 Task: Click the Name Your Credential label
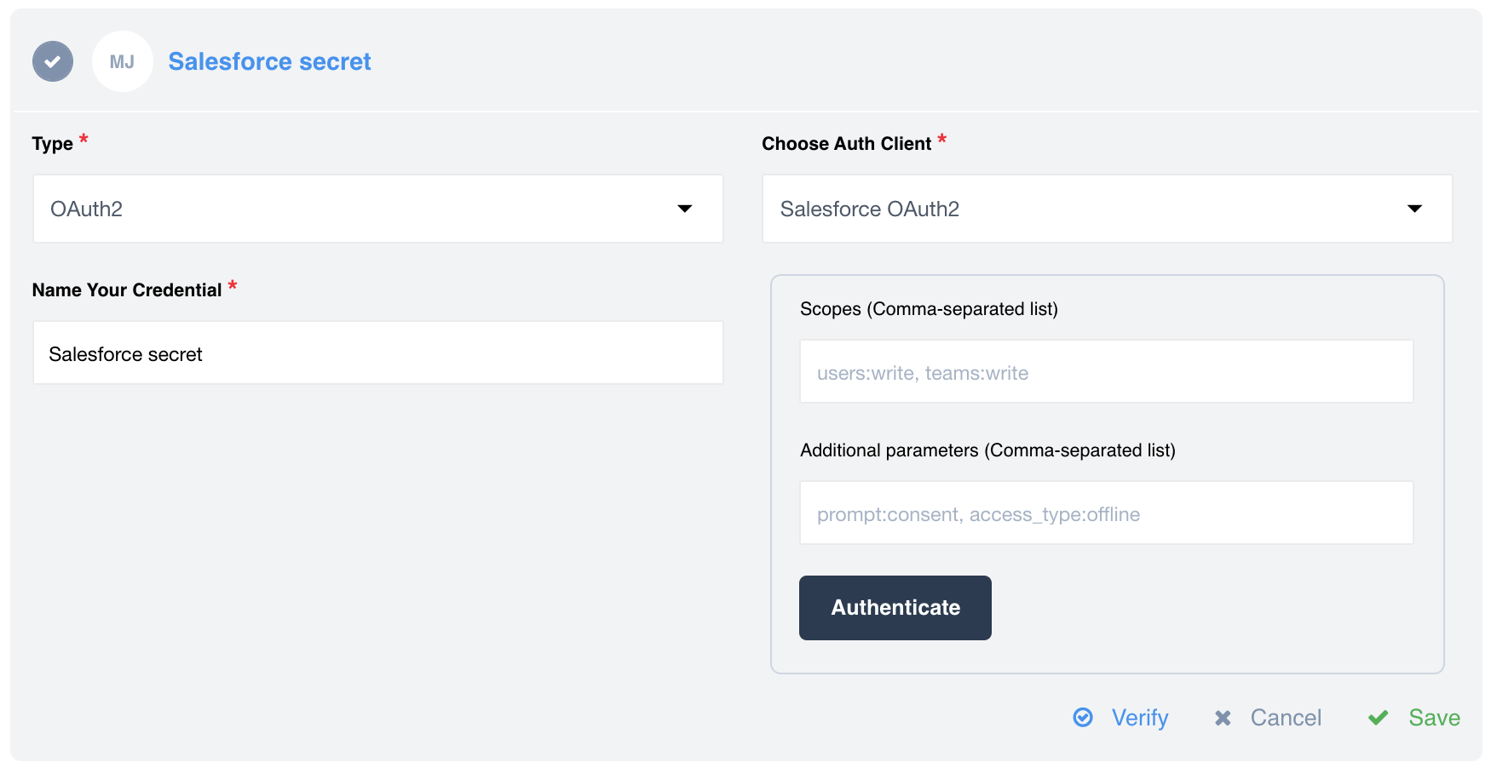[127, 290]
